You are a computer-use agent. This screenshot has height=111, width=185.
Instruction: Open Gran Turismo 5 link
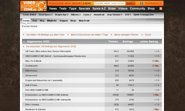pos(115,15)
